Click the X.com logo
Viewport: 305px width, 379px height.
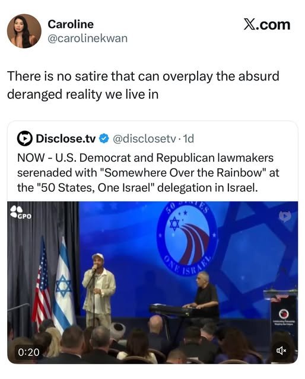[266, 25]
